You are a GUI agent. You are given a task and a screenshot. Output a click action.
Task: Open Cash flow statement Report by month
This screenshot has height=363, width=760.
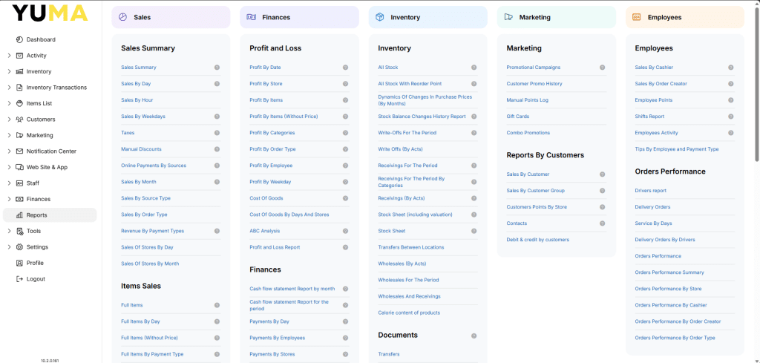(292, 289)
